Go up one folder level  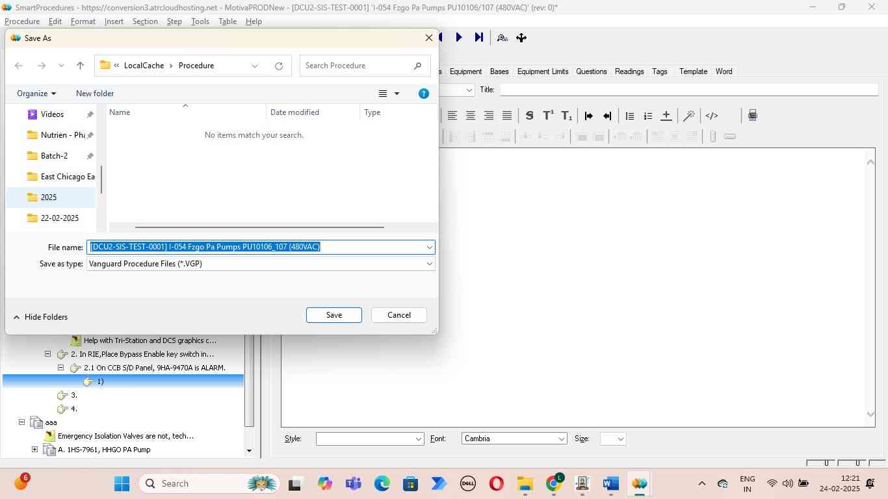click(80, 66)
